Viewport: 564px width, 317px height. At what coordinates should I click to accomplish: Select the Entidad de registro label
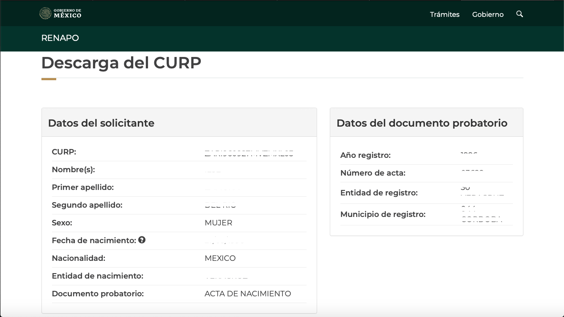pyautogui.click(x=379, y=193)
